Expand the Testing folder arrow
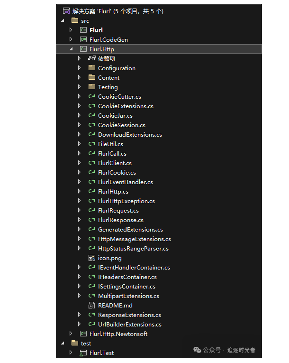Viewport: 289px width, 363px height. pos(79,87)
